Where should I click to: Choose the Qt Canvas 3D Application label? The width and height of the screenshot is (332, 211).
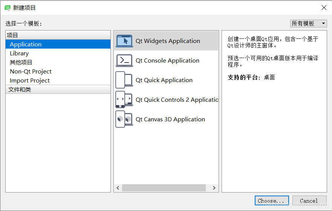point(170,119)
